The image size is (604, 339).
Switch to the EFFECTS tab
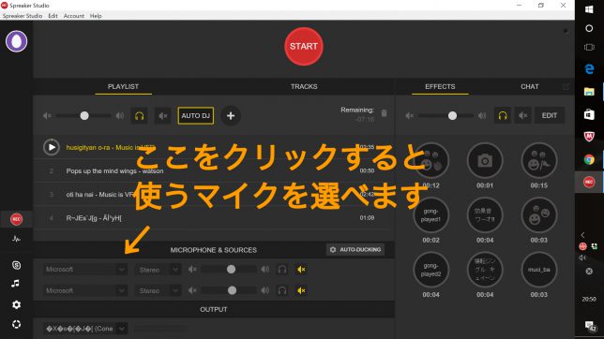[440, 86]
